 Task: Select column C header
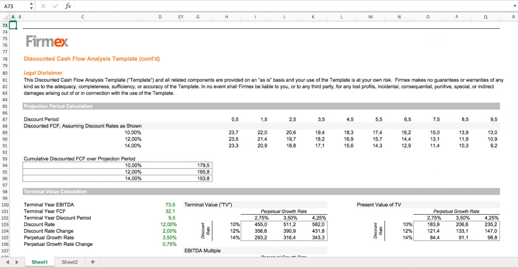point(83,17)
